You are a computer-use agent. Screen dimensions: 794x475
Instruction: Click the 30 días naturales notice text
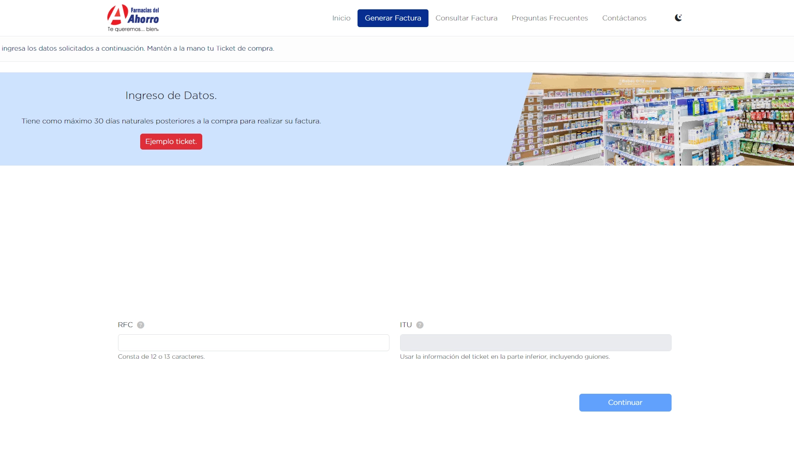(x=171, y=120)
